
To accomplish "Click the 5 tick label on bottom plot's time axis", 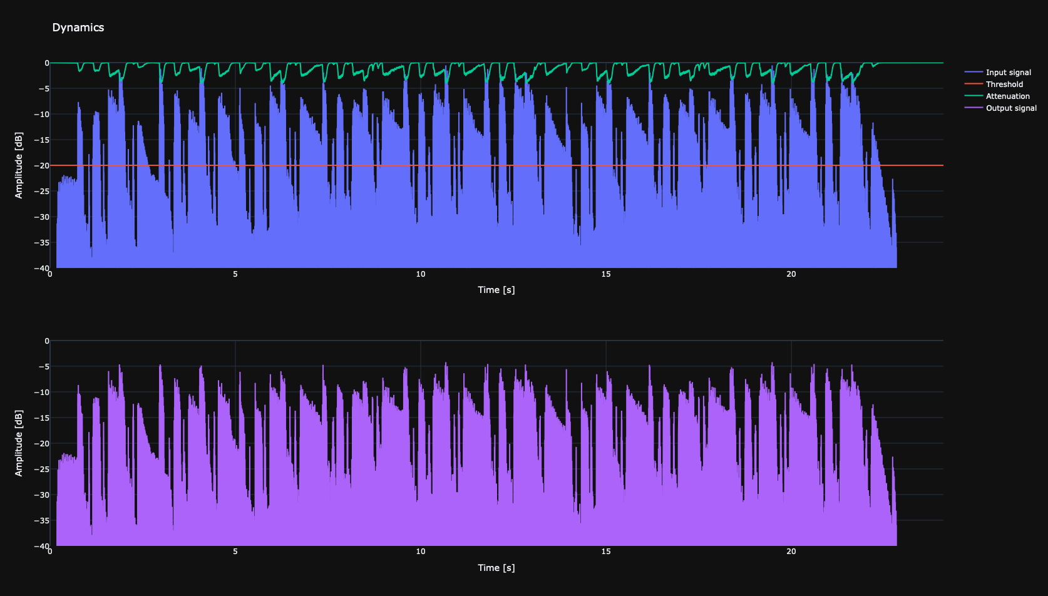I will point(235,552).
